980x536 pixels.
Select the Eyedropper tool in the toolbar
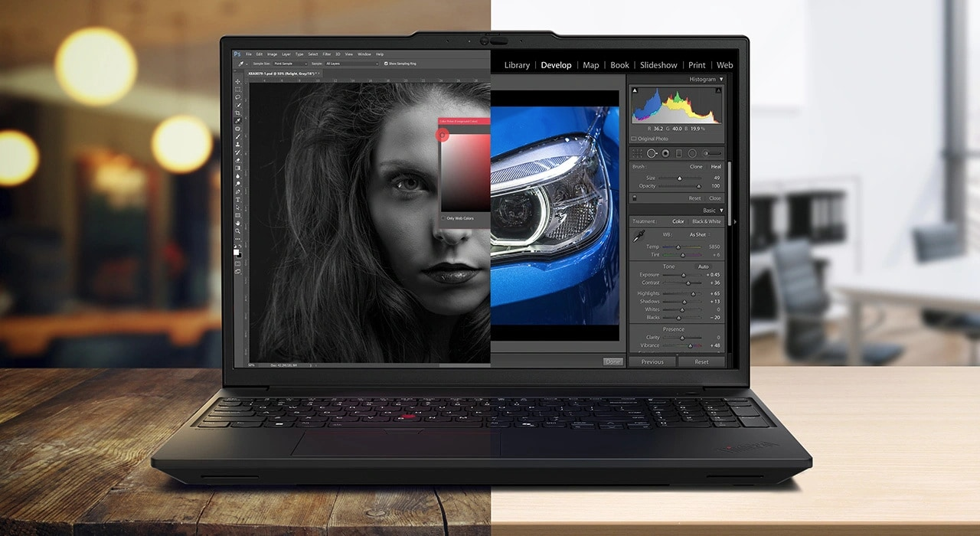point(238,121)
